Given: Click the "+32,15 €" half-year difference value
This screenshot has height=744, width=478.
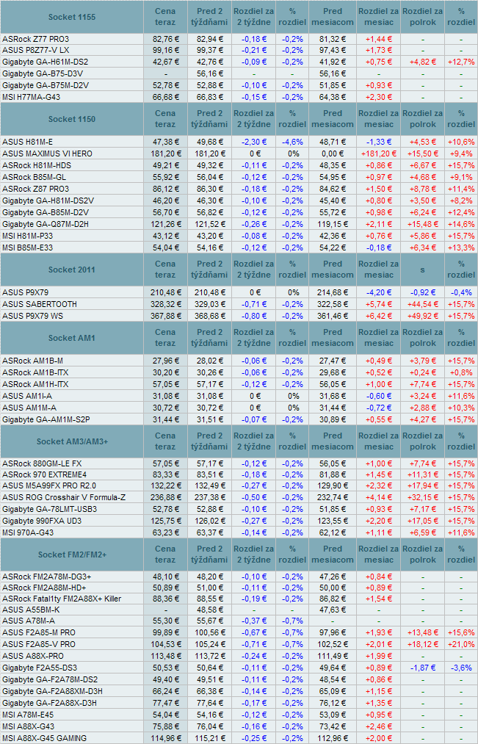Looking at the screenshot, I should [x=422, y=497].
